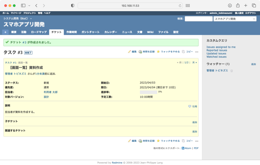Switch to the ガントチャート tab
The height and width of the screenshot is (165, 260).
90,32
